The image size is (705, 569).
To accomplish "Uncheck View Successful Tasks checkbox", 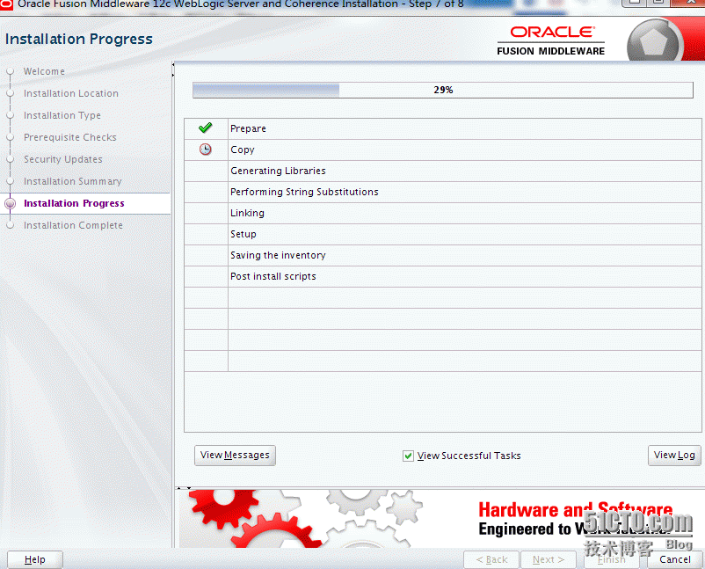I will (408, 456).
